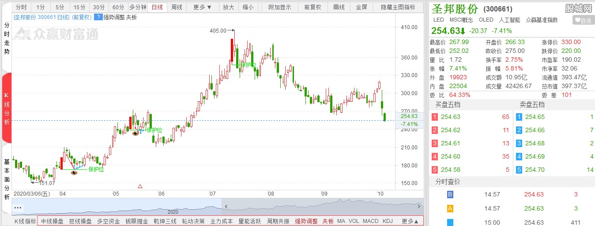Open the LED concept tag

click(x=438, y=20)
